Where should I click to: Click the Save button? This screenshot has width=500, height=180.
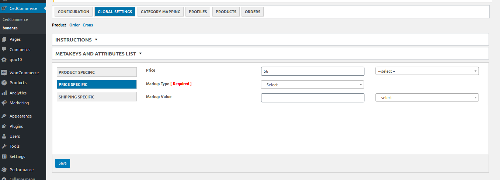[63, 163]
